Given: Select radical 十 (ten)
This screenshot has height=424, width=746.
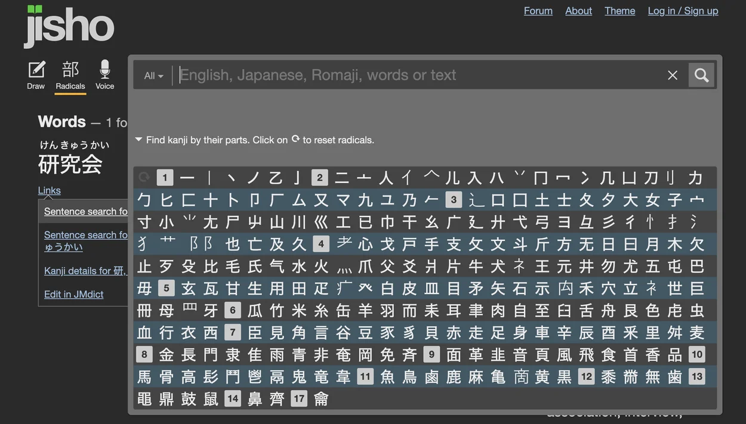Looking at the screenshot, I should [x=210, y=200].
